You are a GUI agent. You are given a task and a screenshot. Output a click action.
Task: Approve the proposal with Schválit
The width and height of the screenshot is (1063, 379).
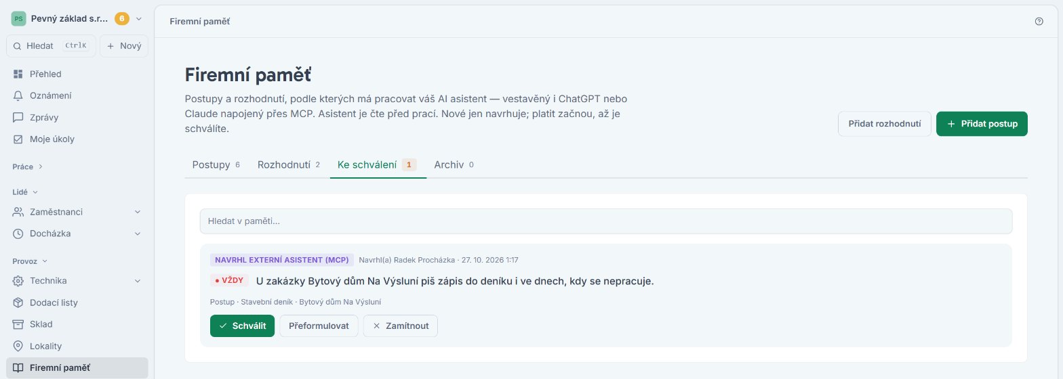242,326
